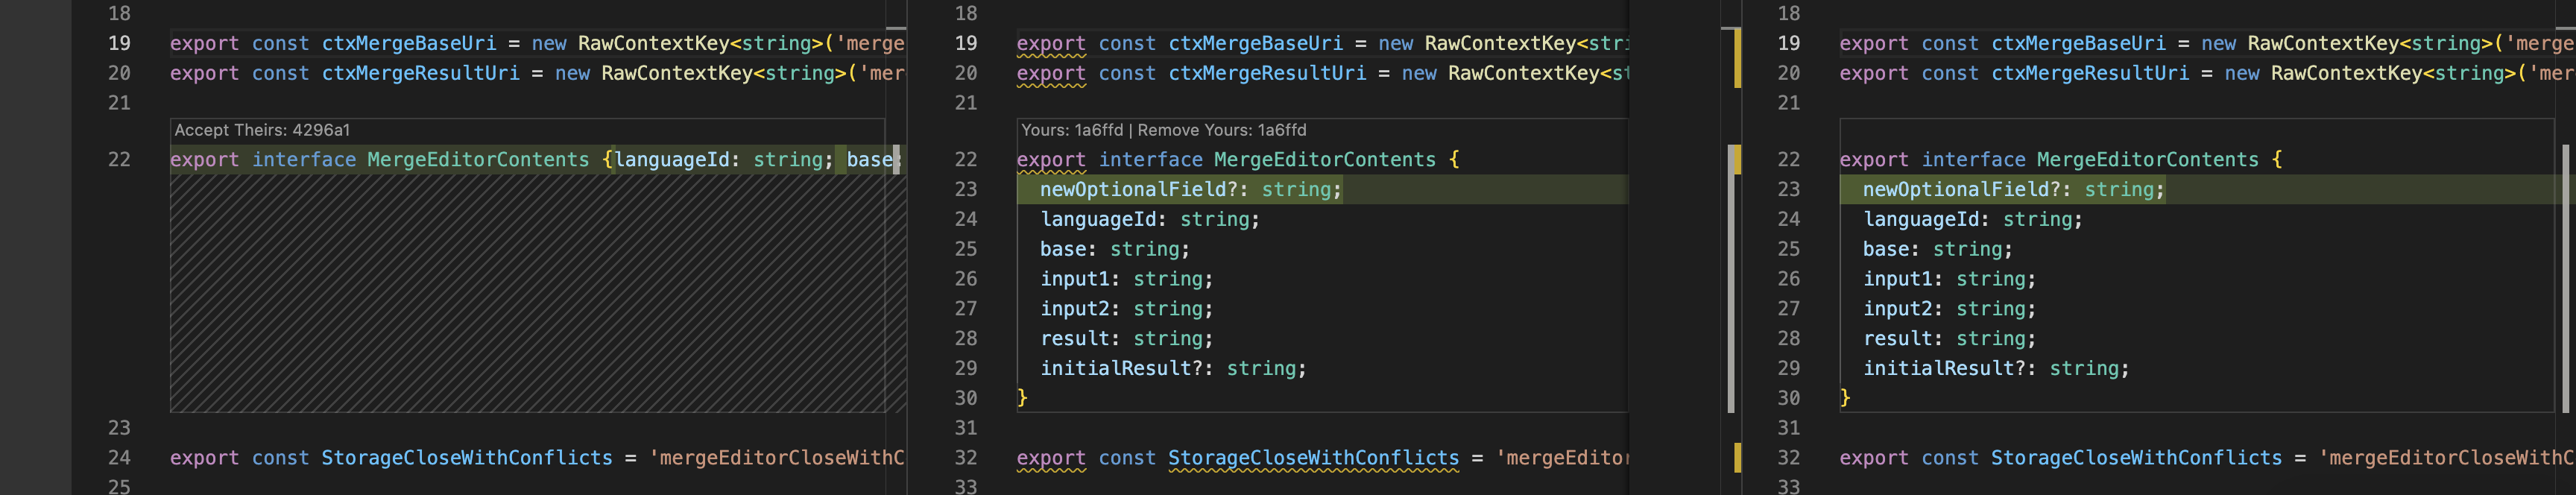Screen dimensions: 2576x495
Task: Click the yellow change marker beside line 32
Action: click(1737, 457)
